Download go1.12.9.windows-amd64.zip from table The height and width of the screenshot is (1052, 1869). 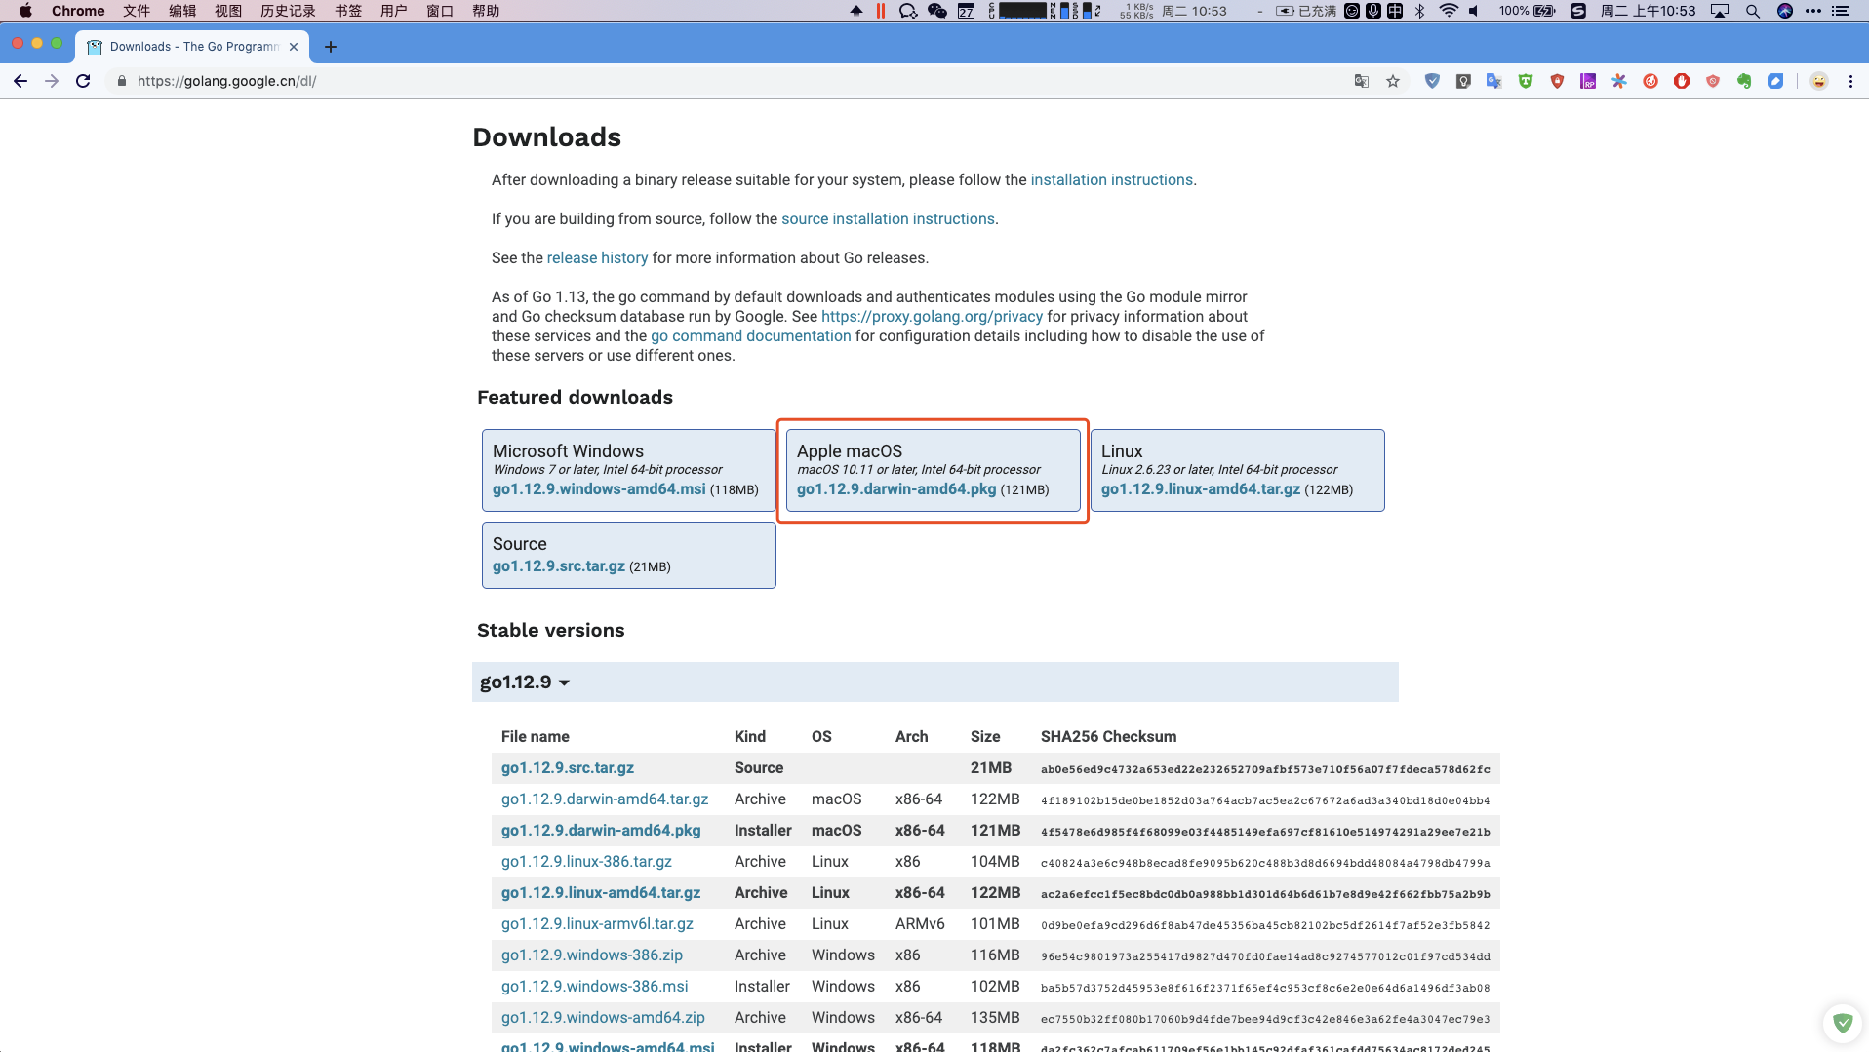[x=603, y=1018]
